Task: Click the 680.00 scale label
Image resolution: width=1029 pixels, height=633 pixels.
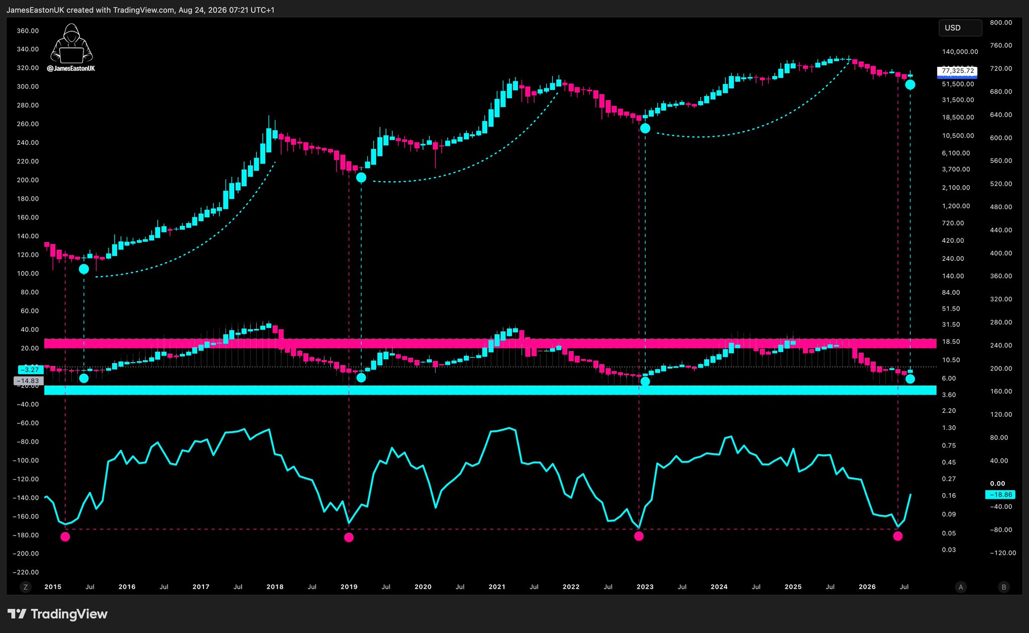Action: tap(1001, 92)
